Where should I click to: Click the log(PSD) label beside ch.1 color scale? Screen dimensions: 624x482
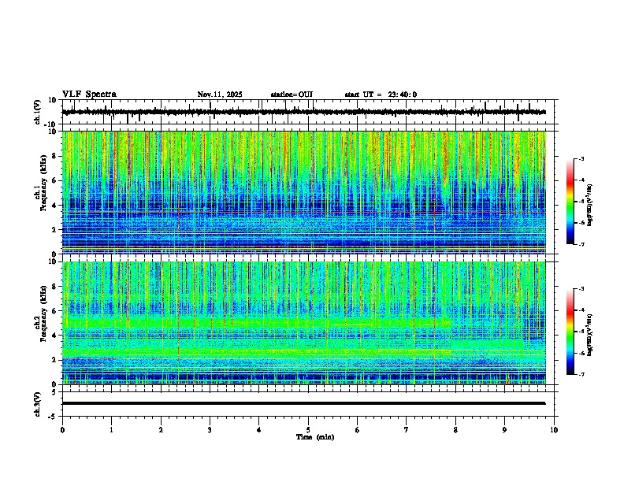pos(590,206)
